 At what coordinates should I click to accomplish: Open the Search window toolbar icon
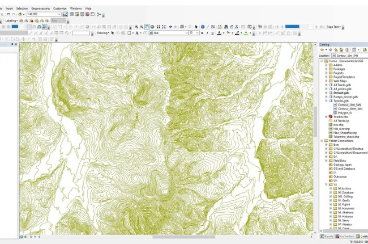coord(82,14)
